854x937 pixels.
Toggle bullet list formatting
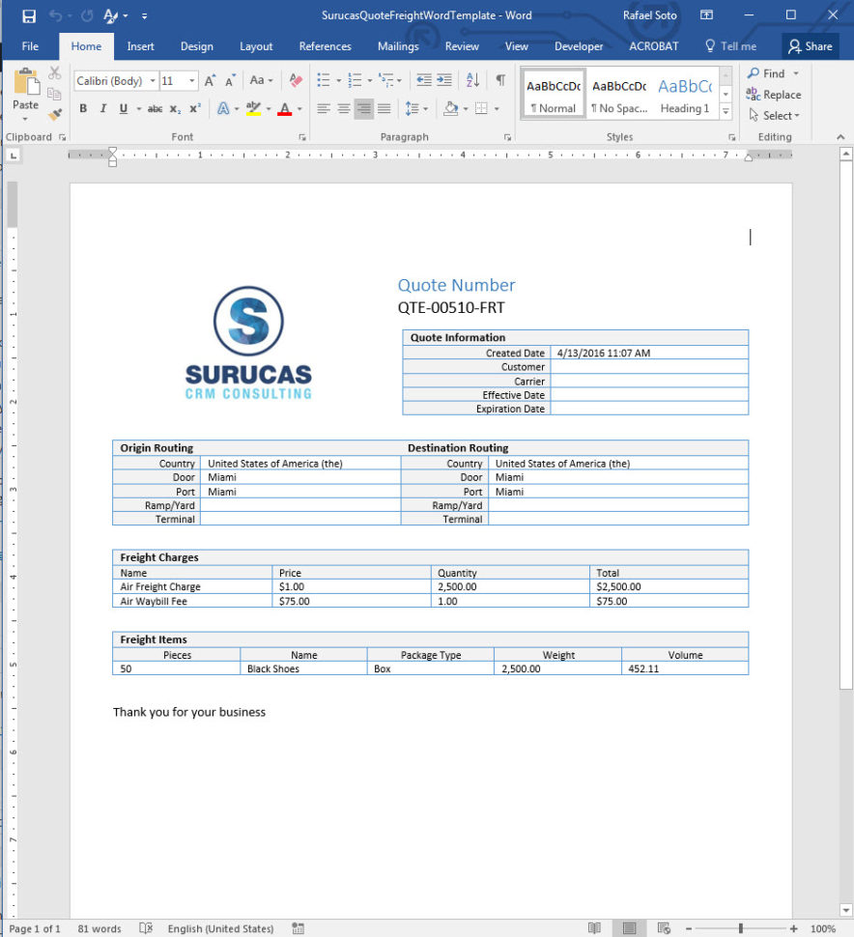322,80
